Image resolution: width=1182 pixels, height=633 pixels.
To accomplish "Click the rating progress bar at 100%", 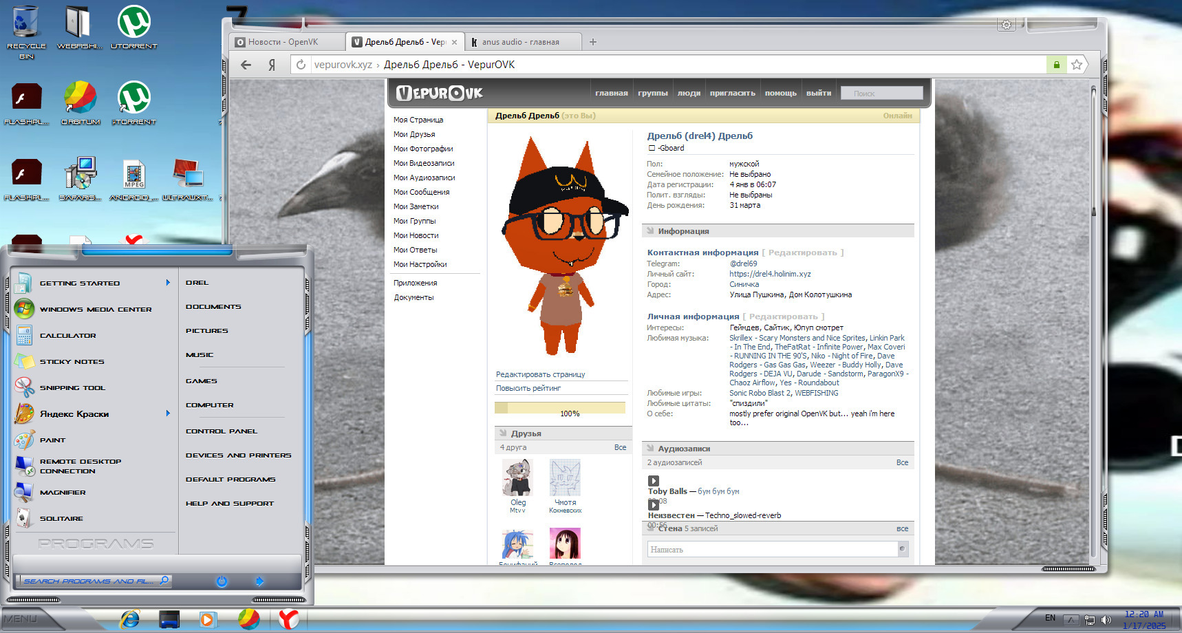I will [560, 408].
